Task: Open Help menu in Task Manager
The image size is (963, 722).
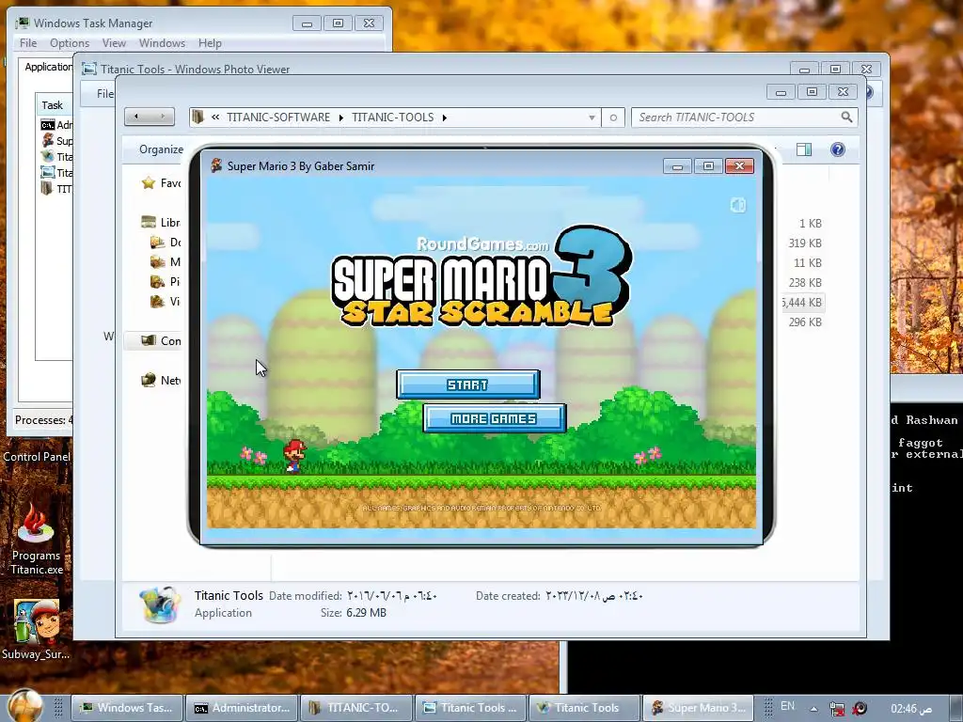Action: pos(210,43)
